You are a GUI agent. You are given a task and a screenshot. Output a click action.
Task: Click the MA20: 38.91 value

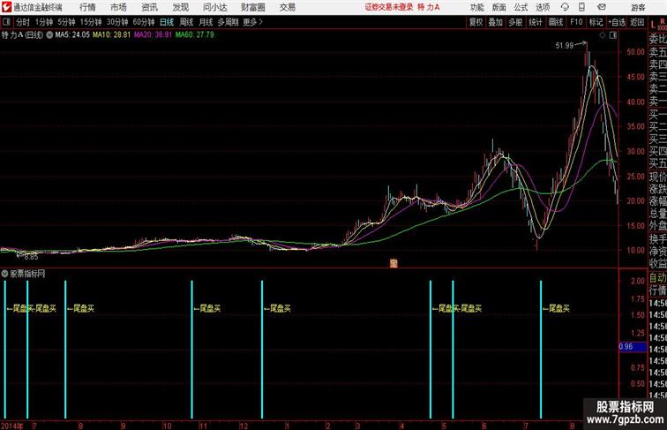point(153,35)
